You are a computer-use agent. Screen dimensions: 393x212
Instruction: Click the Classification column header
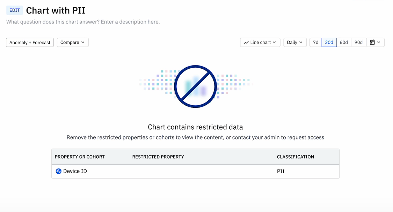296,157
